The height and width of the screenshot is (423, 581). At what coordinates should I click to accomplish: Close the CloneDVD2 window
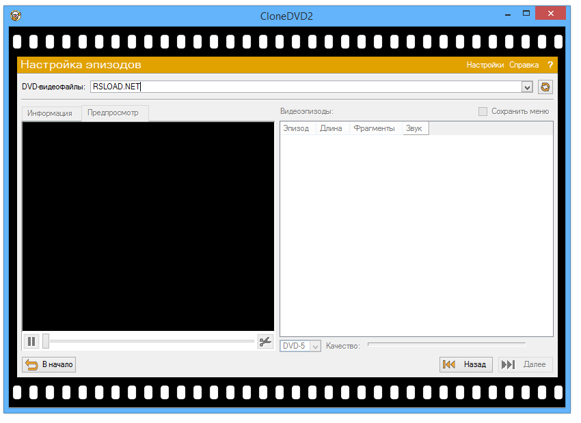[551, 14]
